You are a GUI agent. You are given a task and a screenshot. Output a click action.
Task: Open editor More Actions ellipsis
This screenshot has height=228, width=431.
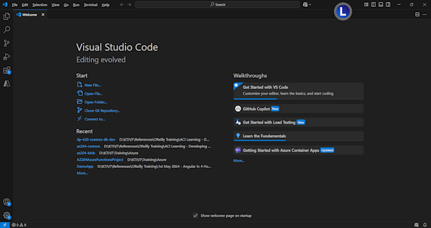click(x=425, y=15)
